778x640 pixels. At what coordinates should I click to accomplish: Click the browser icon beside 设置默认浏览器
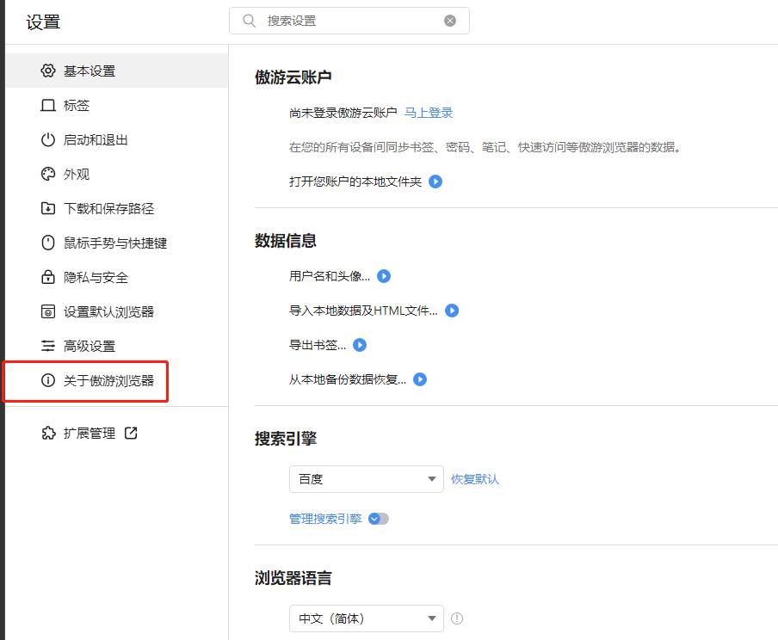coord(47,311)
